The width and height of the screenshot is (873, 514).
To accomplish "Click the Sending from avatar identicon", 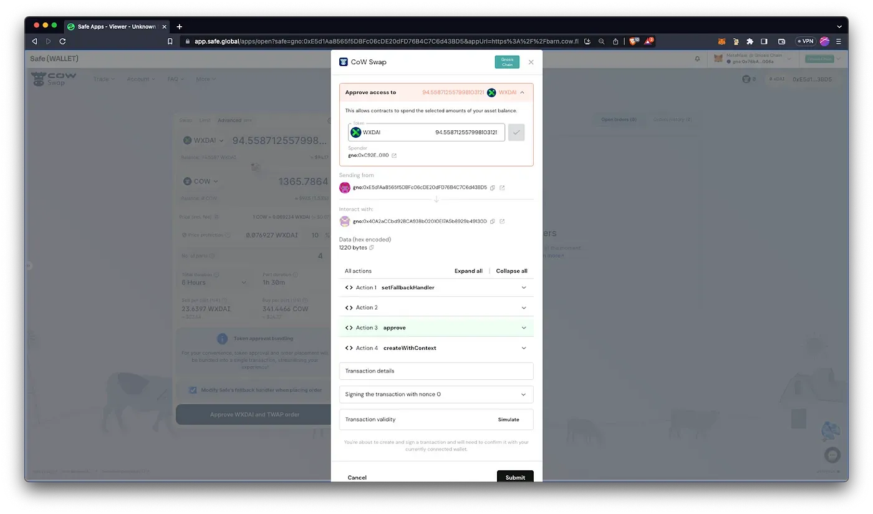I will point(345,187).
